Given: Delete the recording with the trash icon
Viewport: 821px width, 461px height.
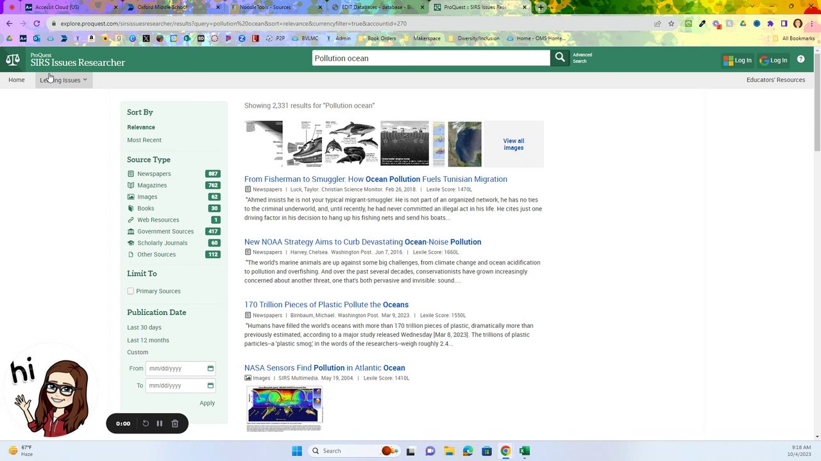Looking at the screenshot, I should coord(174,423).
